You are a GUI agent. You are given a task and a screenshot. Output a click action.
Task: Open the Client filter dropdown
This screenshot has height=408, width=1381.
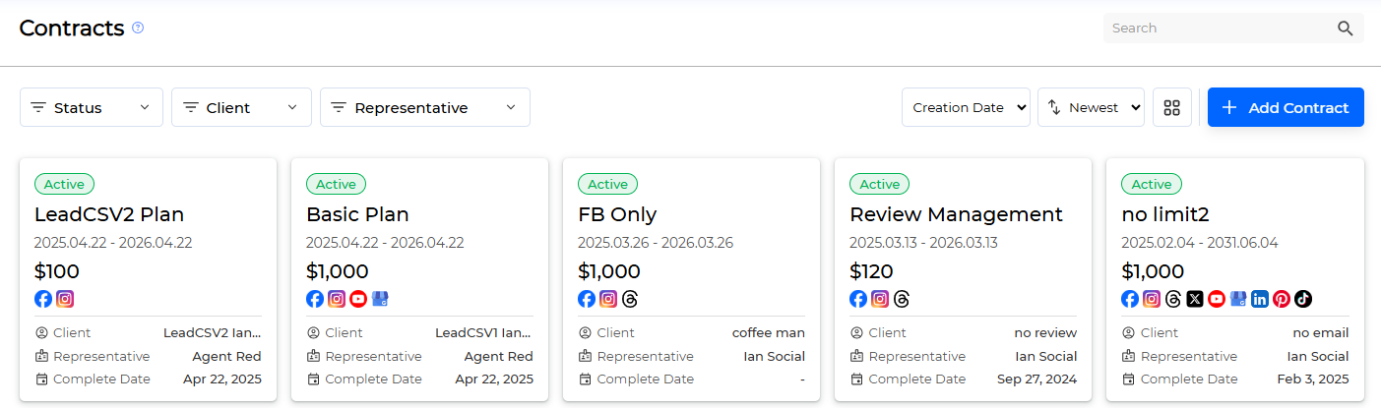pos(241,107)
